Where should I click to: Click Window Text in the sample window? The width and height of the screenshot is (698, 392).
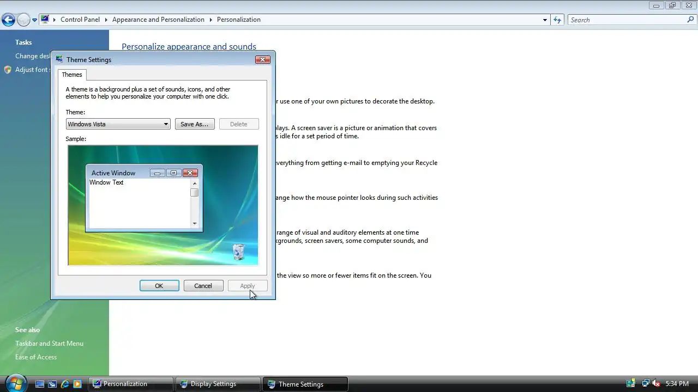106,182
